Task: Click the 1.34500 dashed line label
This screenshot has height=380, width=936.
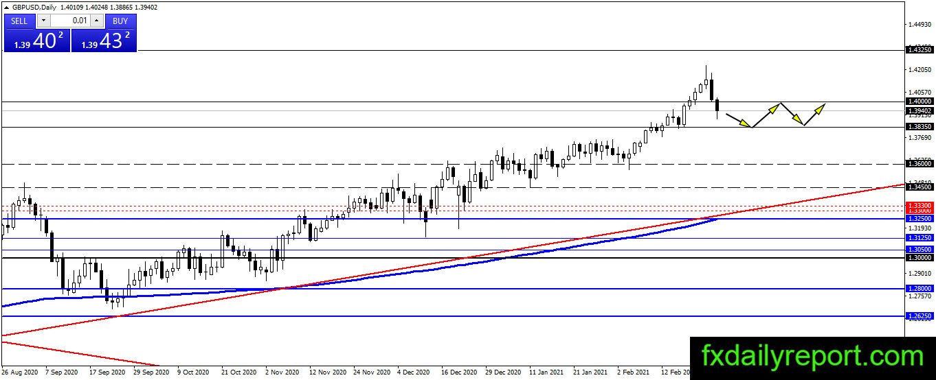Action: coord(920,187)
